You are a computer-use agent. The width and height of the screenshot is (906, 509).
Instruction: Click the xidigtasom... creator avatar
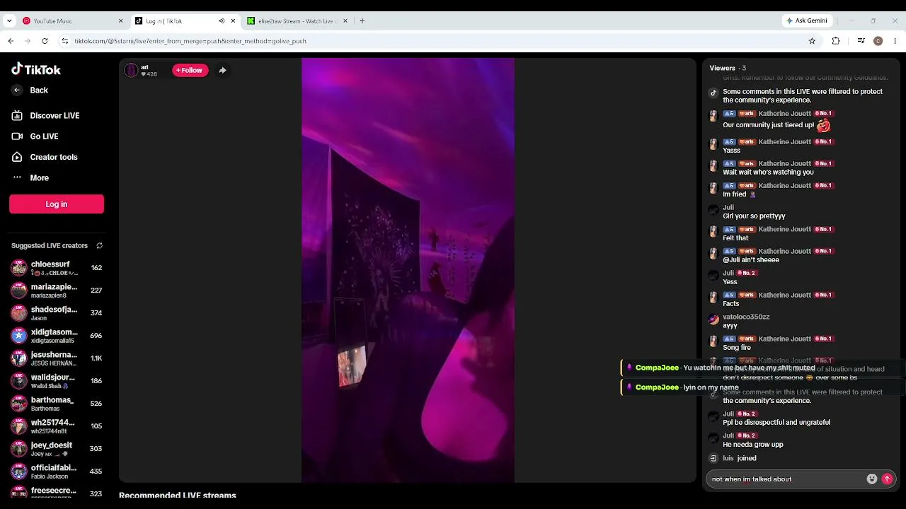tap(19, 336)
